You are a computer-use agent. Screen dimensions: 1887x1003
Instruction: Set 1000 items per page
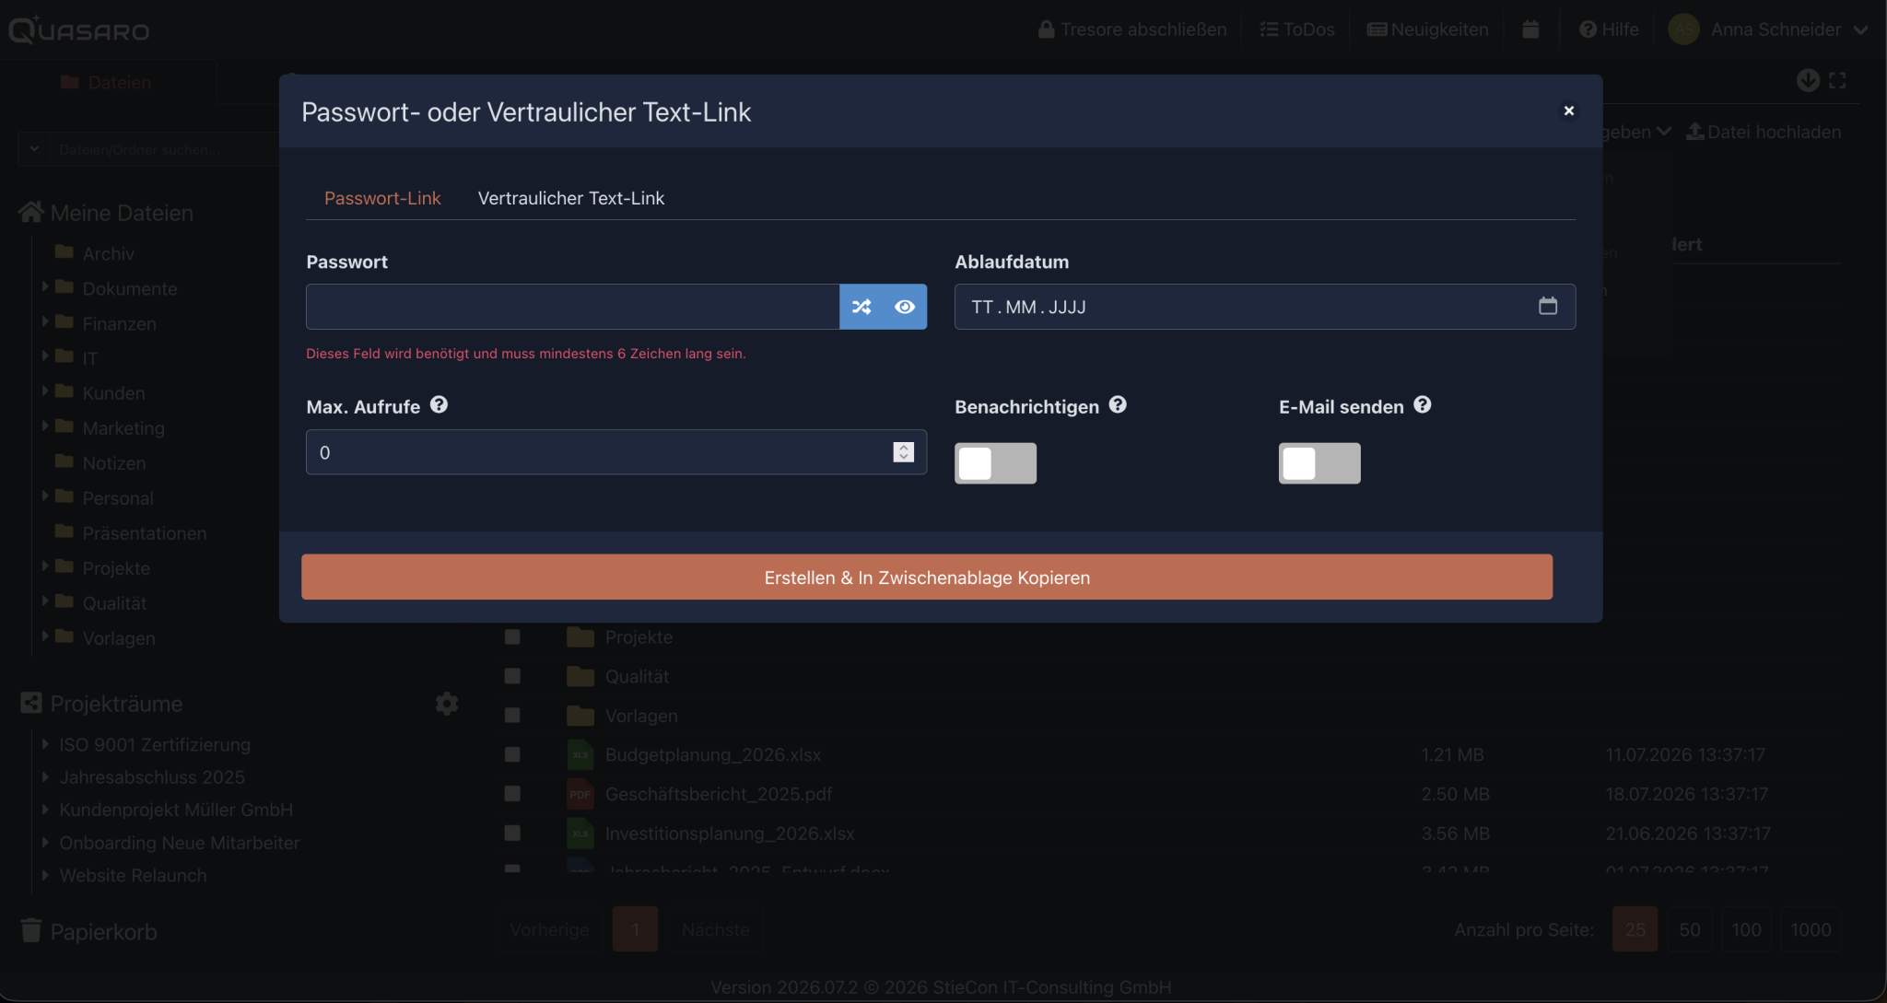[x=1811, y=929]
